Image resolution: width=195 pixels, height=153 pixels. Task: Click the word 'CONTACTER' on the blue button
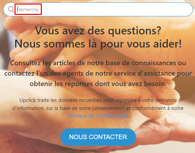pos(108,137)
